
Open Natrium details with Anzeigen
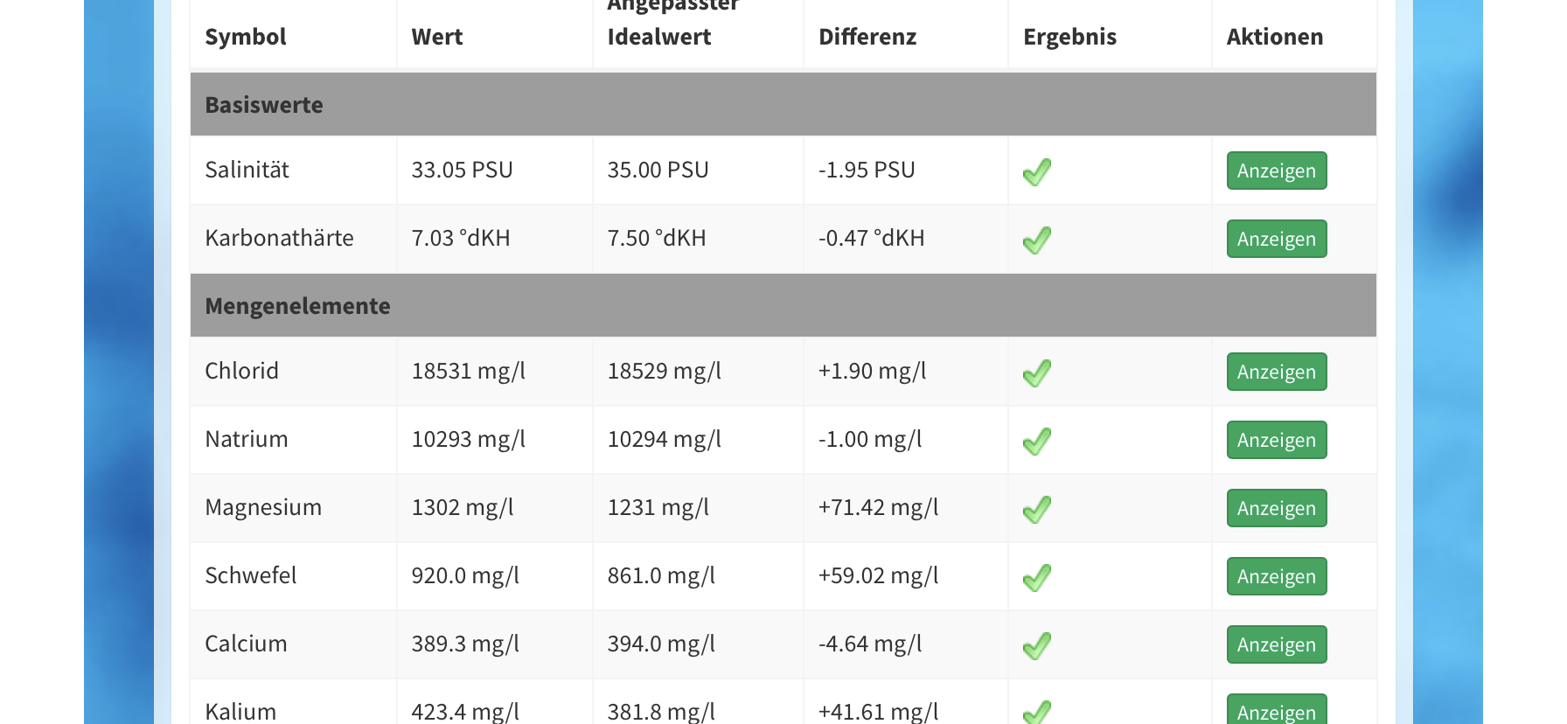[1276, 440]
